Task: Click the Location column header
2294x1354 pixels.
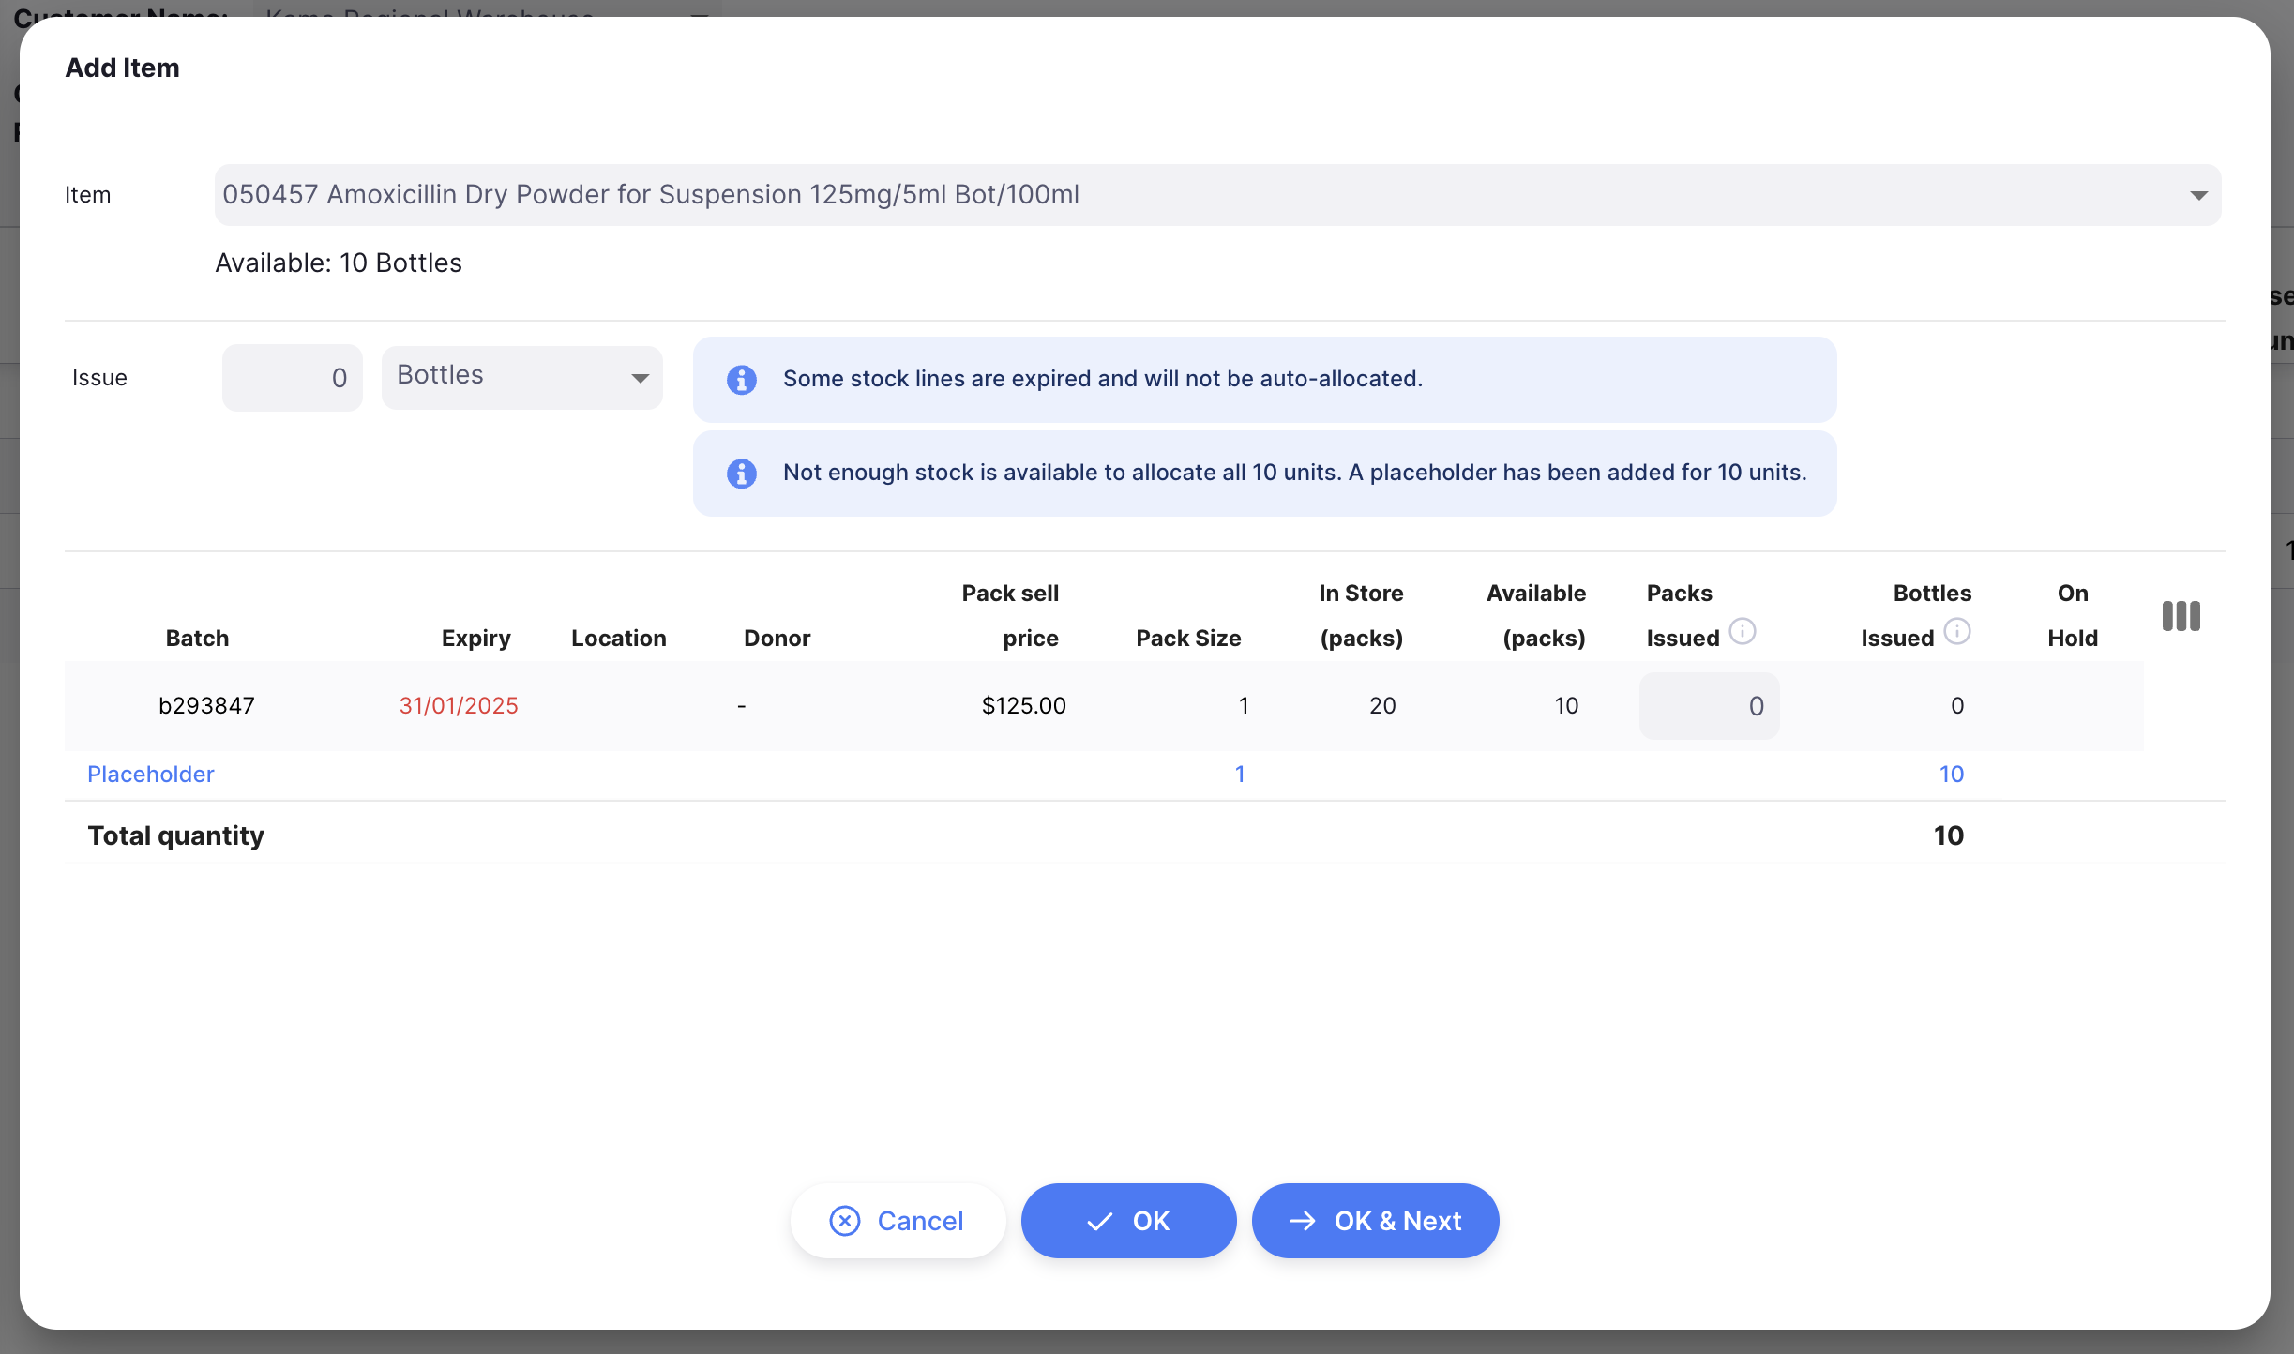Action: tap(618, 638)
